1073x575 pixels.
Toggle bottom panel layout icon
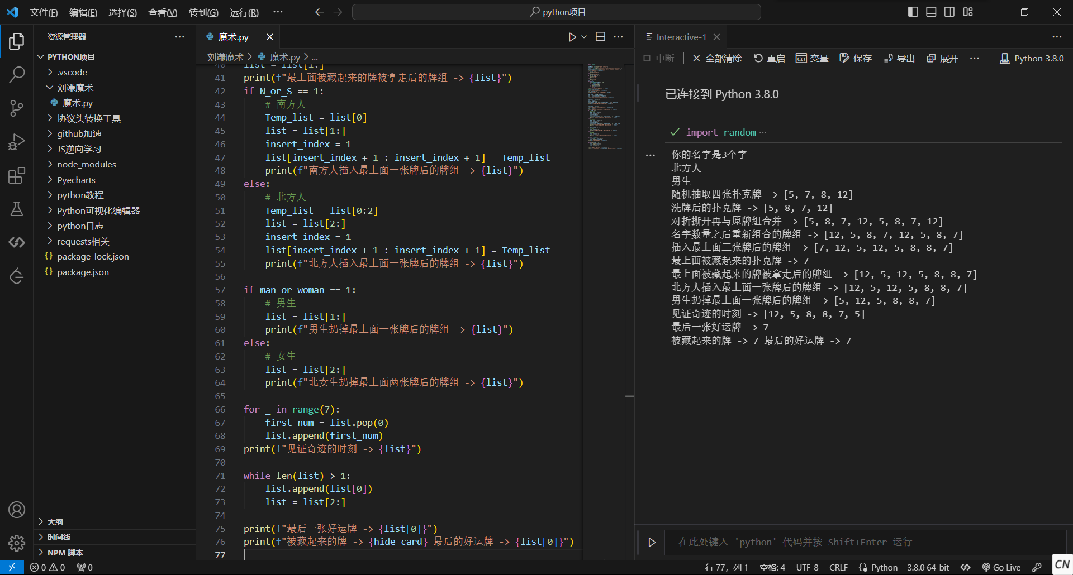point(931,12)
